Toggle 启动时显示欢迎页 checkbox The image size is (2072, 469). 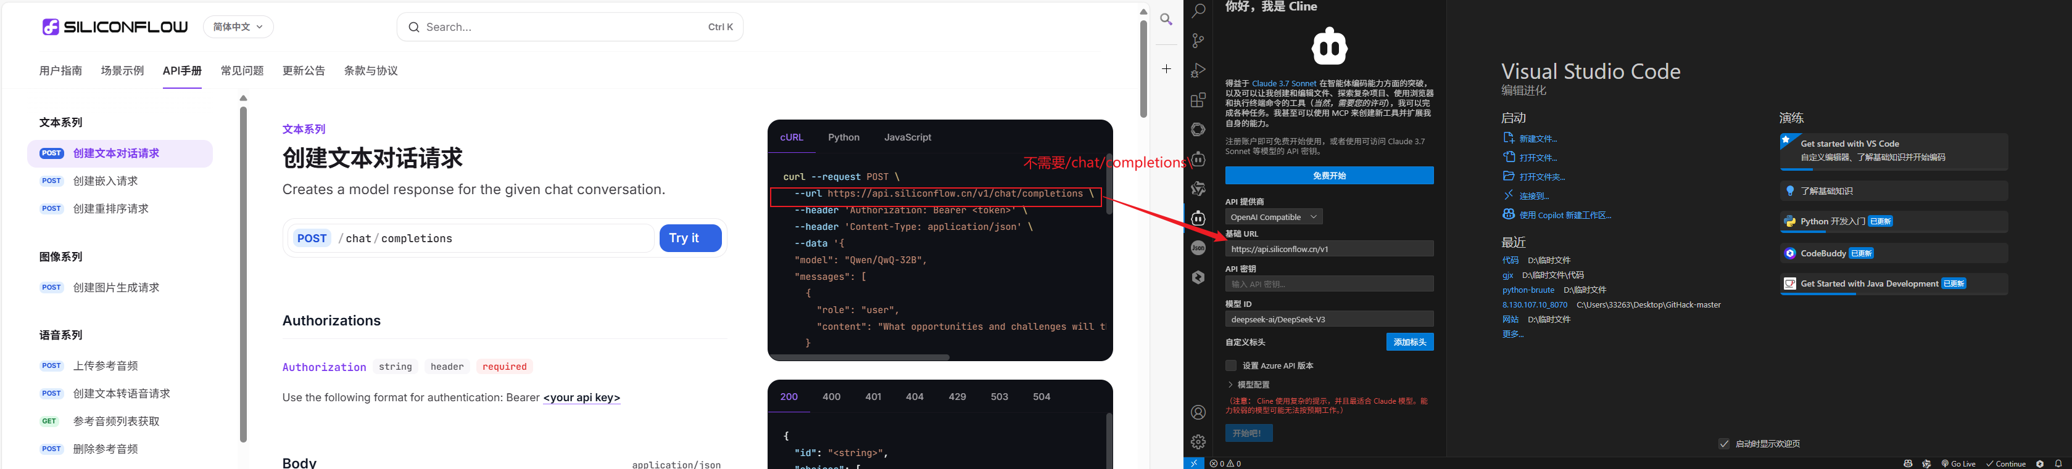1724,443
